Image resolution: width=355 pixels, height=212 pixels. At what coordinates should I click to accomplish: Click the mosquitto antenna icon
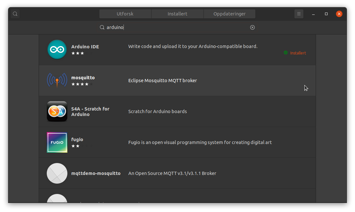point(57,80)
